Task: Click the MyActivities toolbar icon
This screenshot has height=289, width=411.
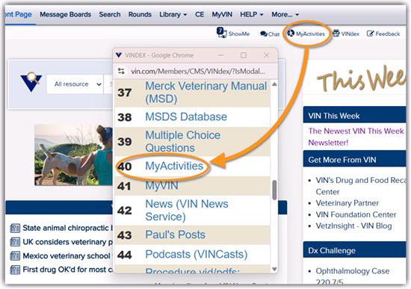Action: pyautogui.click(x=291, y=34)
